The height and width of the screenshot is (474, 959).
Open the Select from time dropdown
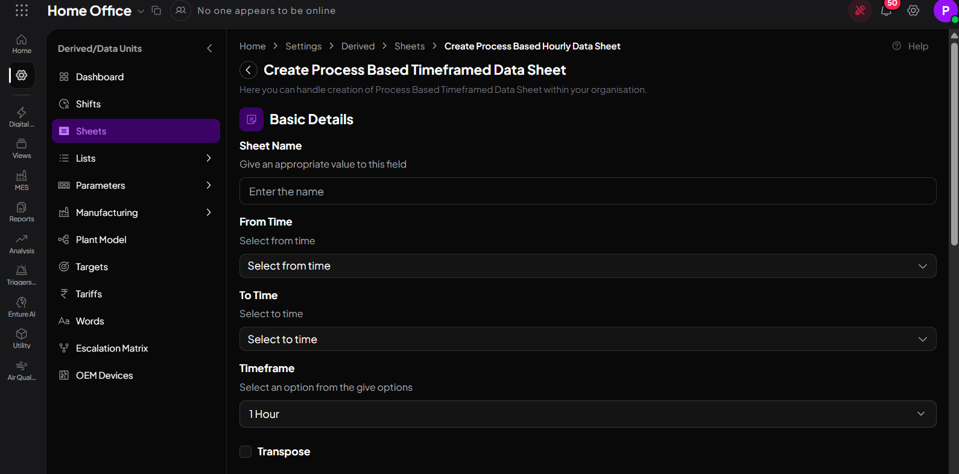[x=587, y=266]
